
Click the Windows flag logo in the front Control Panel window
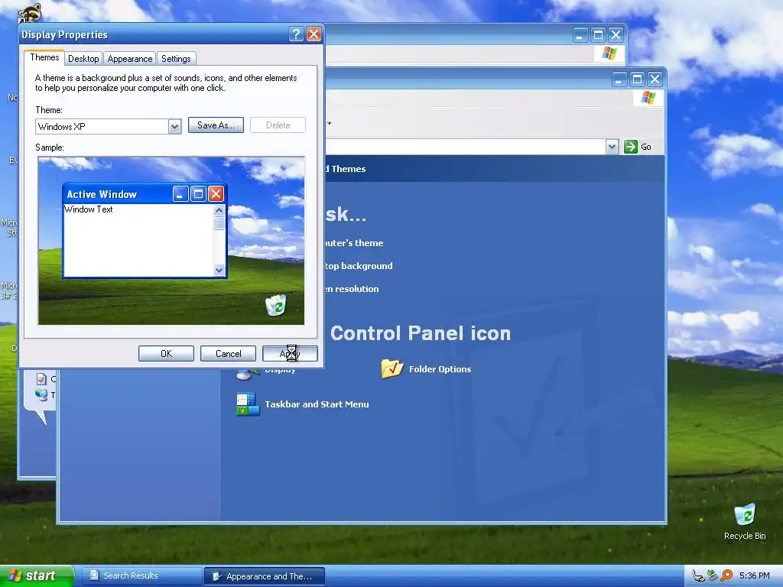tap(648, 97)
